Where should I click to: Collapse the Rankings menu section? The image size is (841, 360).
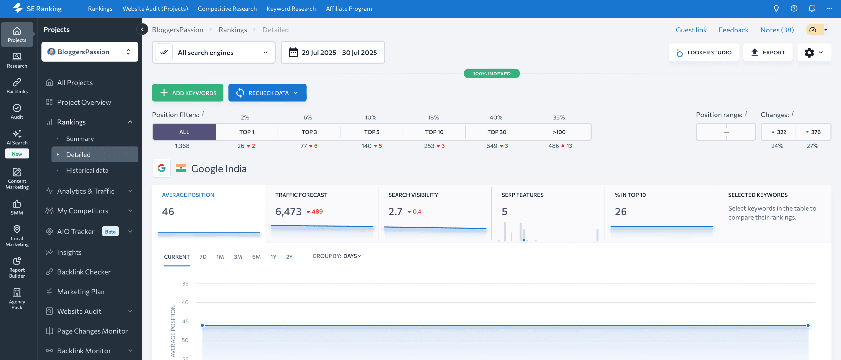pyautogui.click(x=130, y=122)
